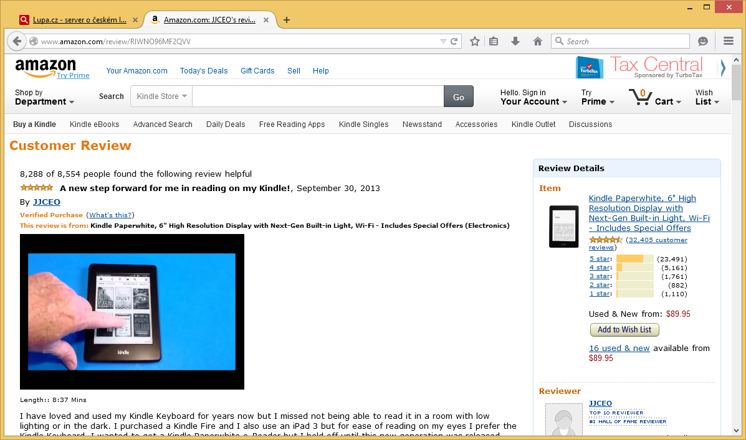Expand the Wish List dropdown
746x440 pixels.
[x=707, y=97]
